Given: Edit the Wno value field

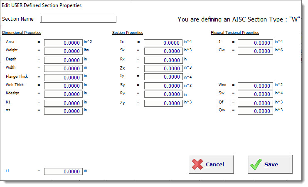Looking at the screenshot, I should (x=255, y=86).
